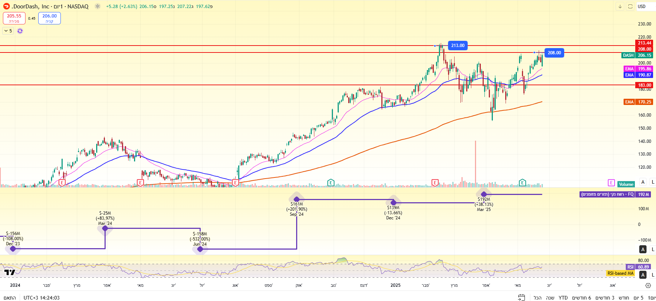Select the חודש range tab

[624, 298]
